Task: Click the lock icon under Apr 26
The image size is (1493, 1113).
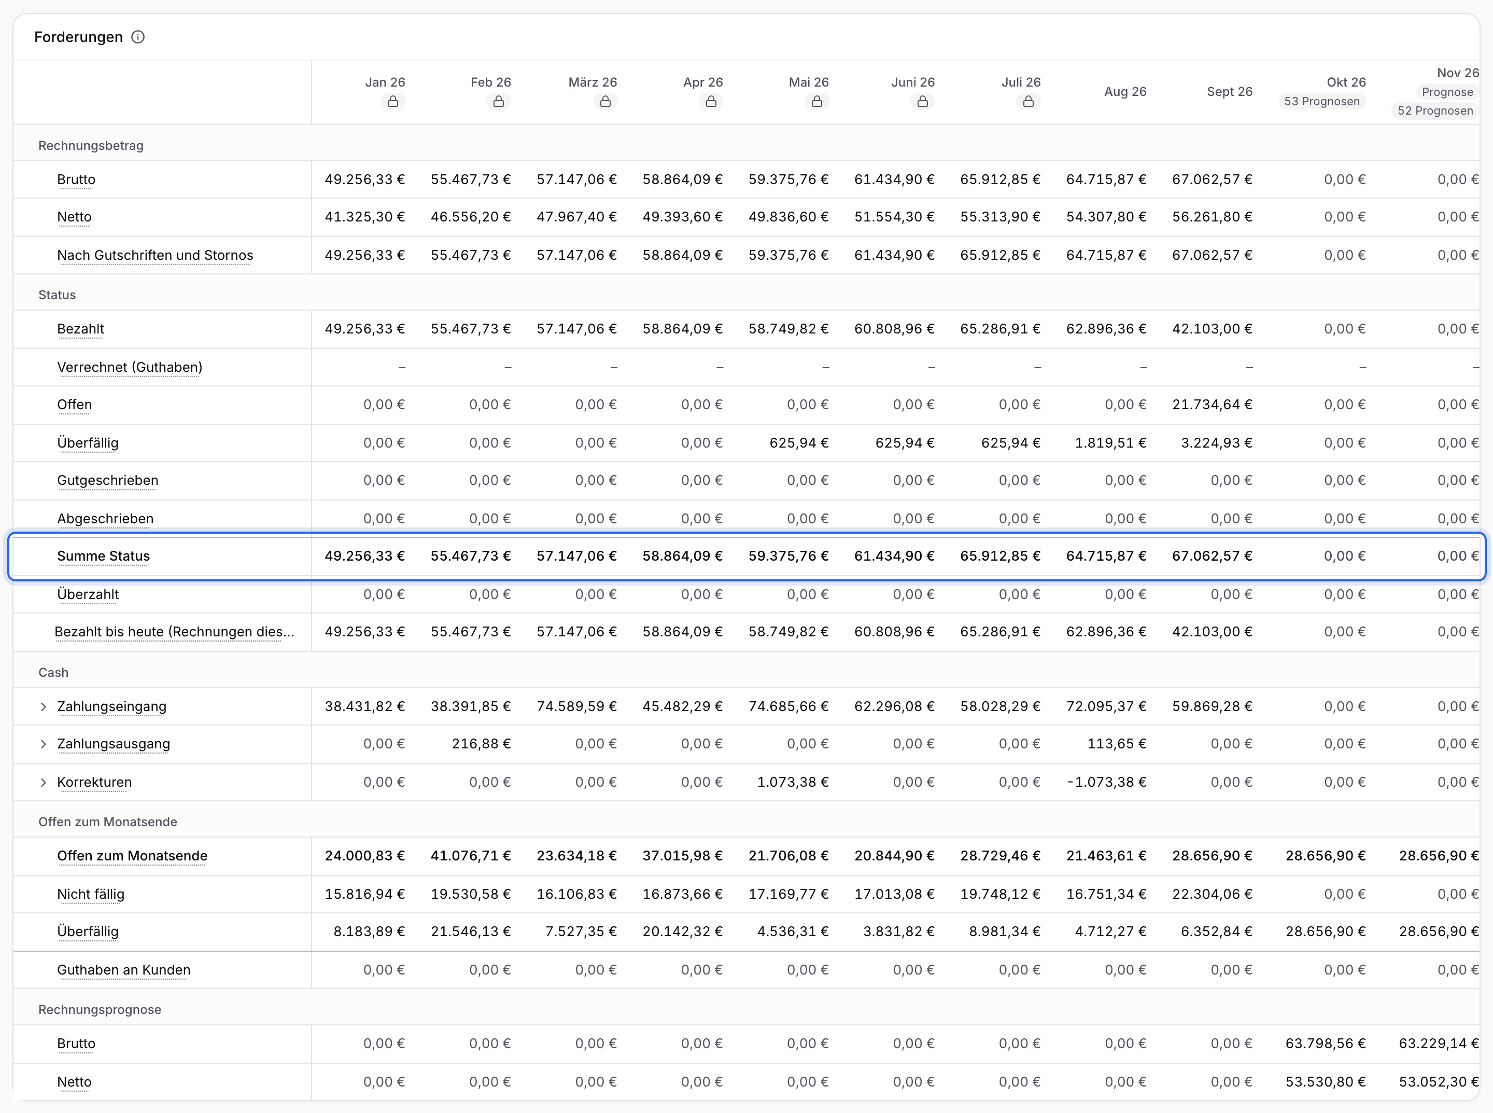Action: tap(711, 102)
